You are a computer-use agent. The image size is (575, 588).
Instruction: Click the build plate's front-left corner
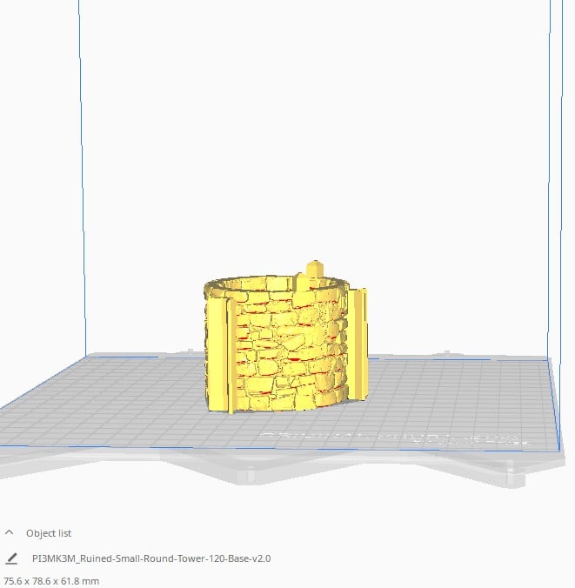(3, 445)
